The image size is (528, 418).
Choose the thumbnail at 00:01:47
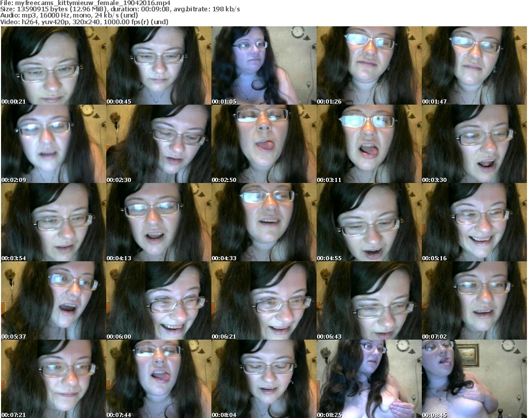(474, 65)
